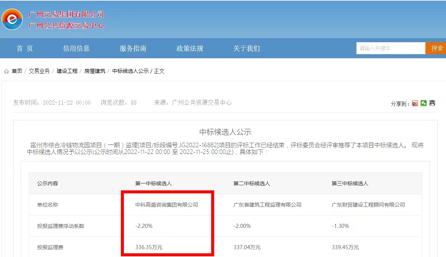Select the 336.35万元 cell
446x257 pixels.
pyautogui.click(x=149, y=247)
